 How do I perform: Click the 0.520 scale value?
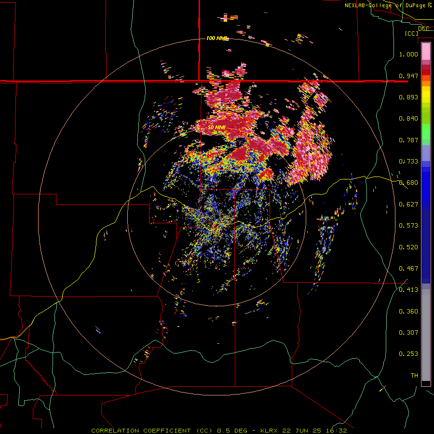pos(408,247)
